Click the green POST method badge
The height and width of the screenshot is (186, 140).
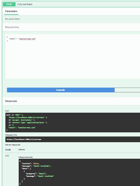tap(9, 4)
